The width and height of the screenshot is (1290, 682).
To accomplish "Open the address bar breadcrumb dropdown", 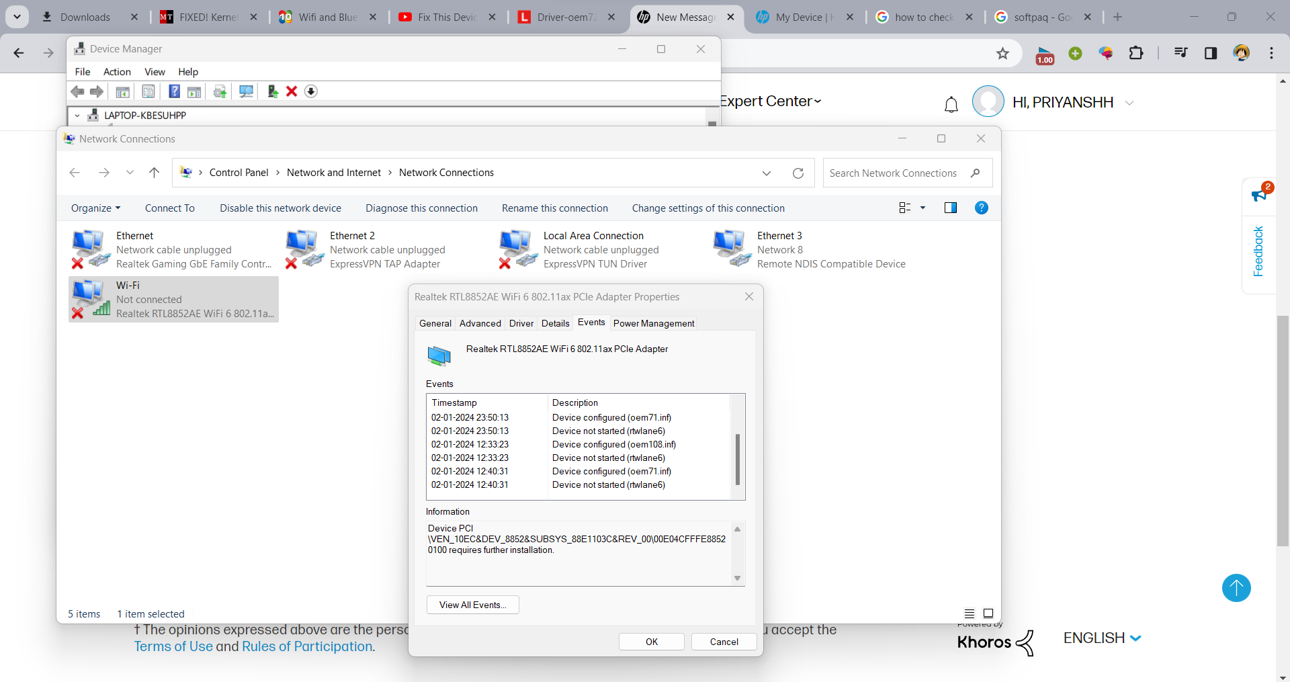I will pyautogui.click(x=766, y=173).
